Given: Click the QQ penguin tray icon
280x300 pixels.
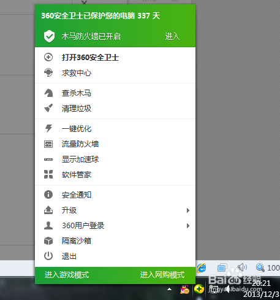Looking at the screenshot, I should pos(184,290).
